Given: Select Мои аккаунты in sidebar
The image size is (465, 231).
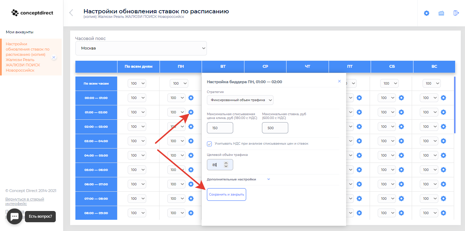Looking at the screenshot, I should click(x=20, y=32).
